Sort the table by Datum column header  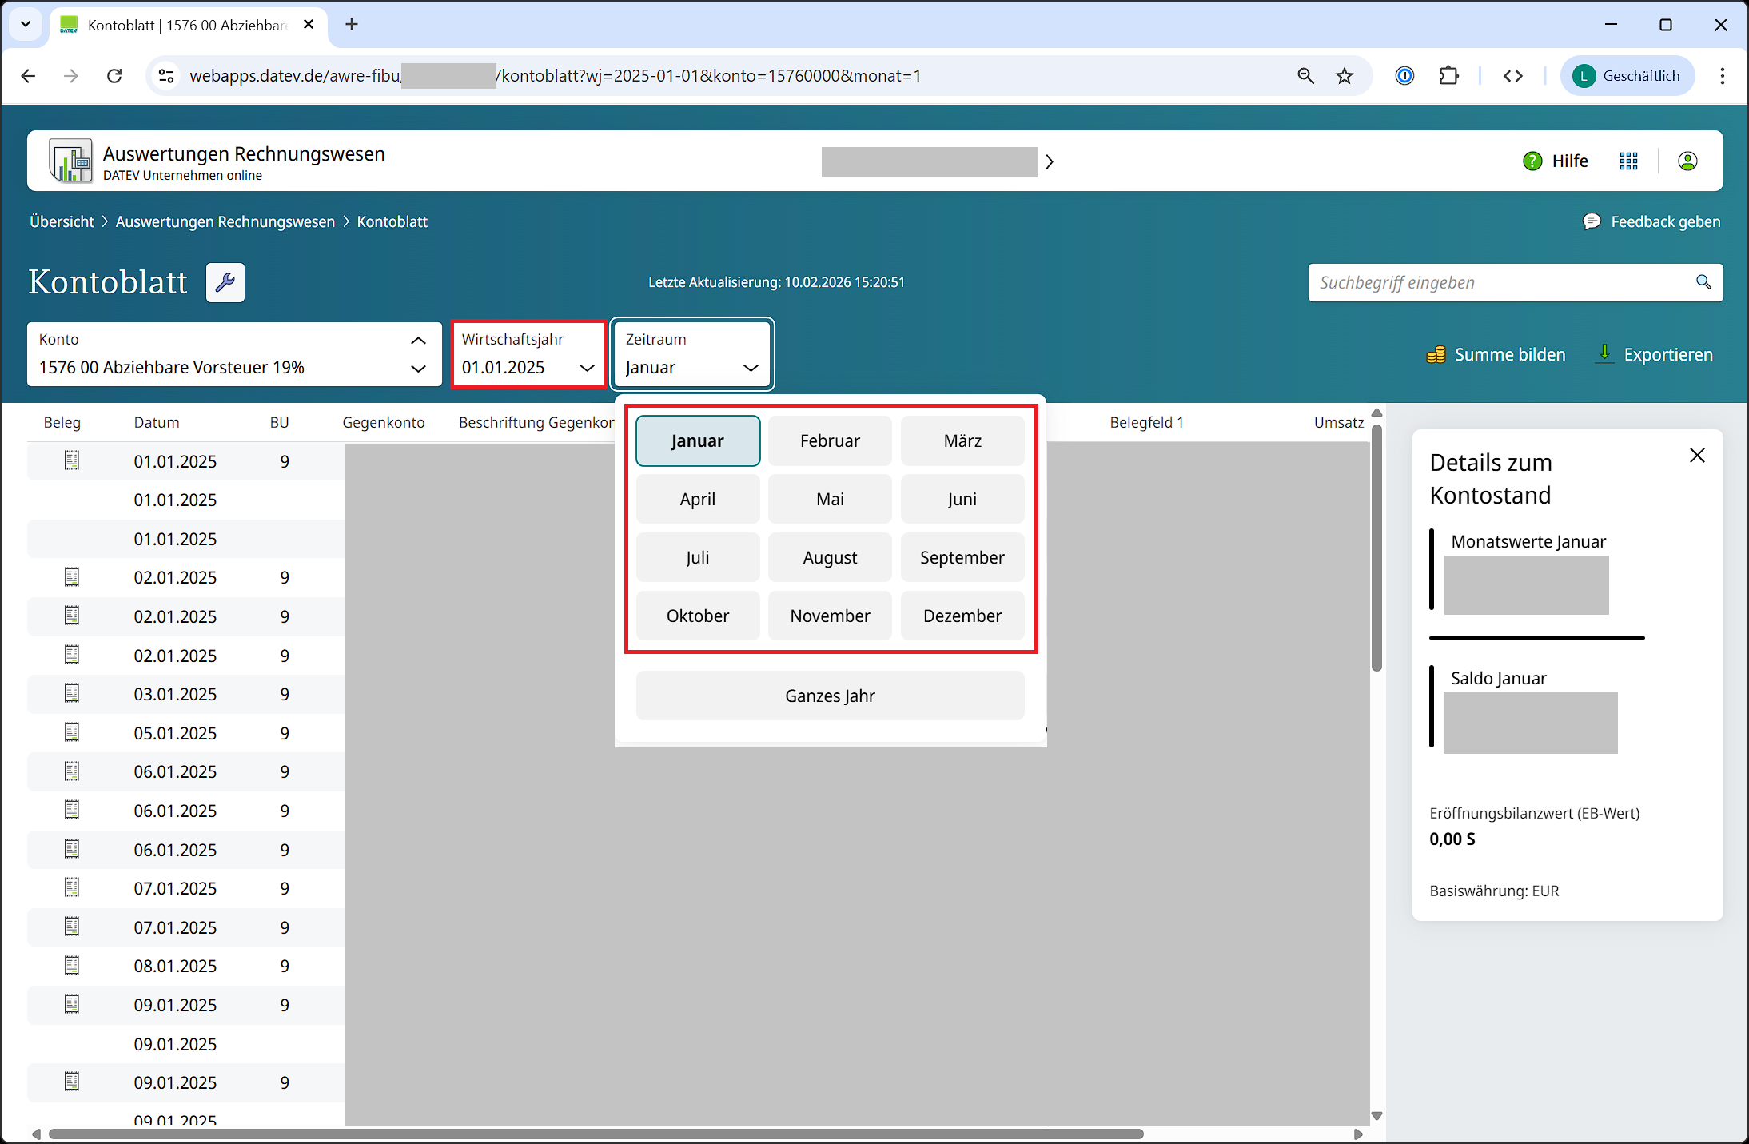tap(157, 422)
